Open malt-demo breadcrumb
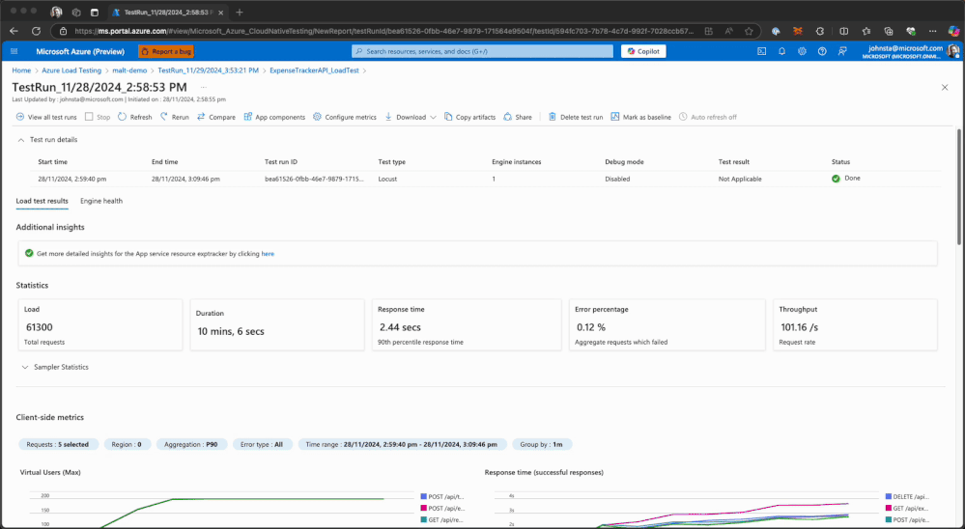The image size is (965, 529). [129, 70]
